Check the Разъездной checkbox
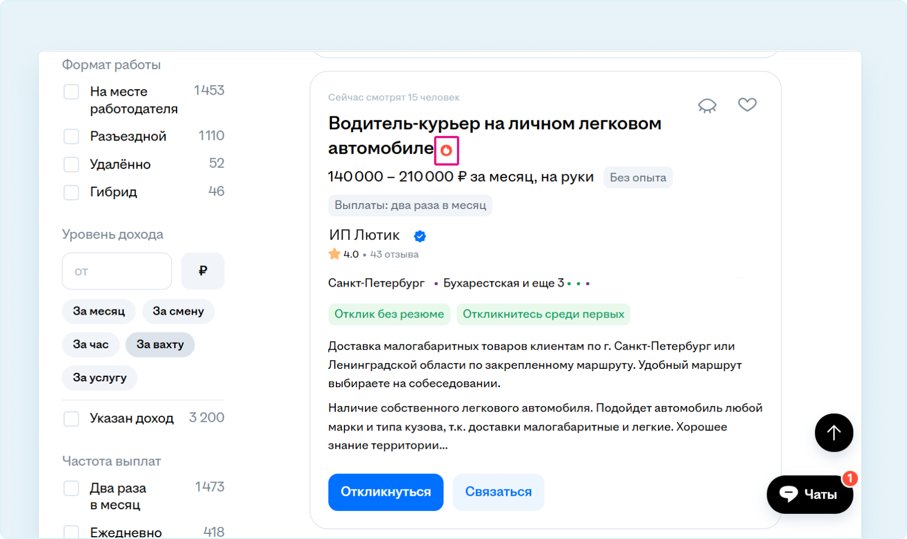The image size is (907, 539). tap(71, 136)
